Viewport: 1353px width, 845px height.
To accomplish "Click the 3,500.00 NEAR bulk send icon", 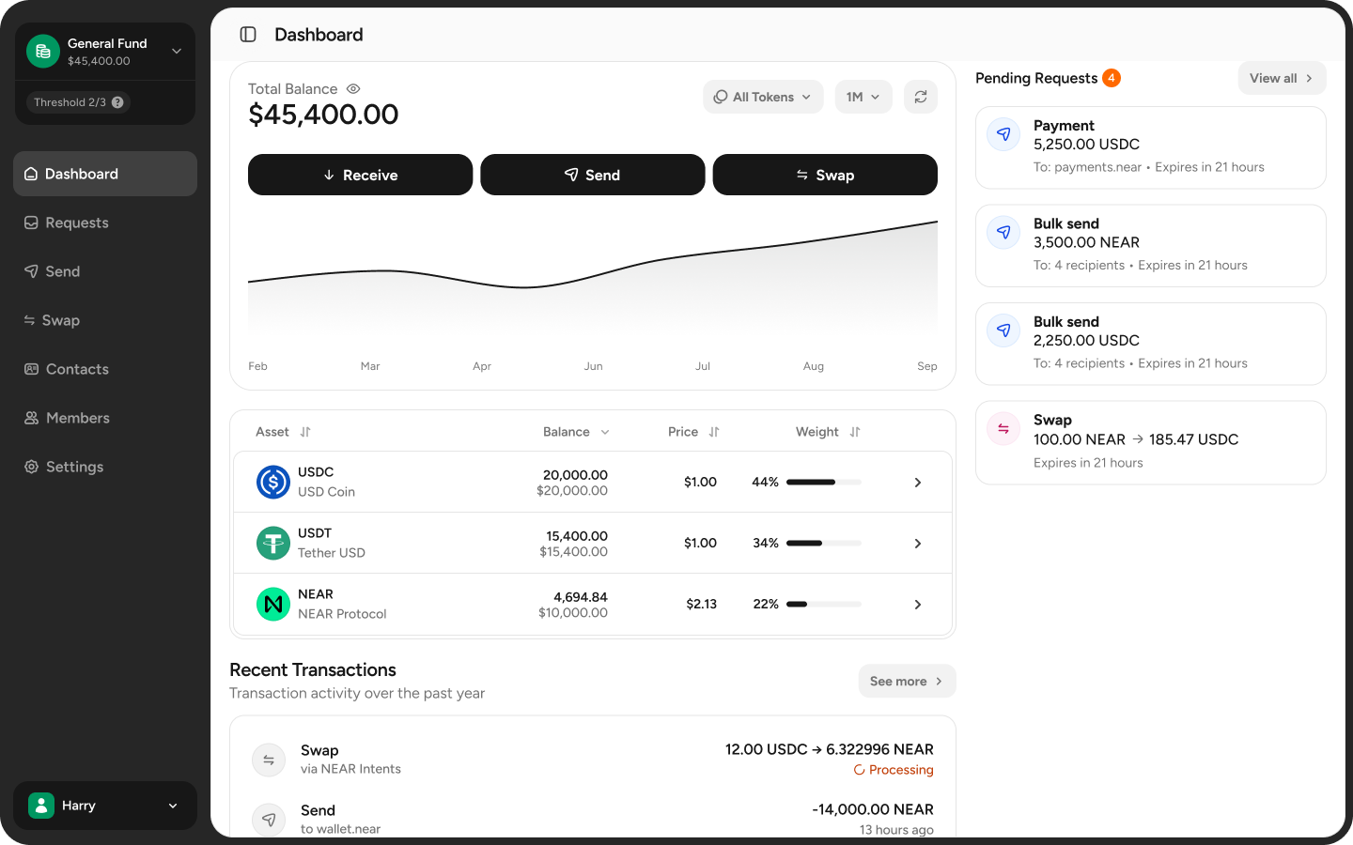I will point(1003,232).
